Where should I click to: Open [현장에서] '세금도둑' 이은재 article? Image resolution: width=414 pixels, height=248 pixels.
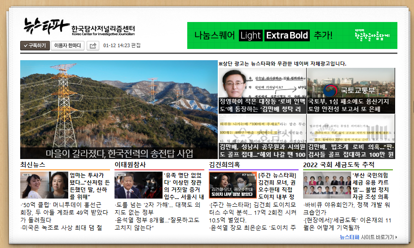click(x=347, y=224)
